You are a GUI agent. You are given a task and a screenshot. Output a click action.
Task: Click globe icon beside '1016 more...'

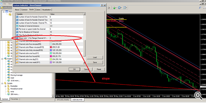[x=9, y=81]
